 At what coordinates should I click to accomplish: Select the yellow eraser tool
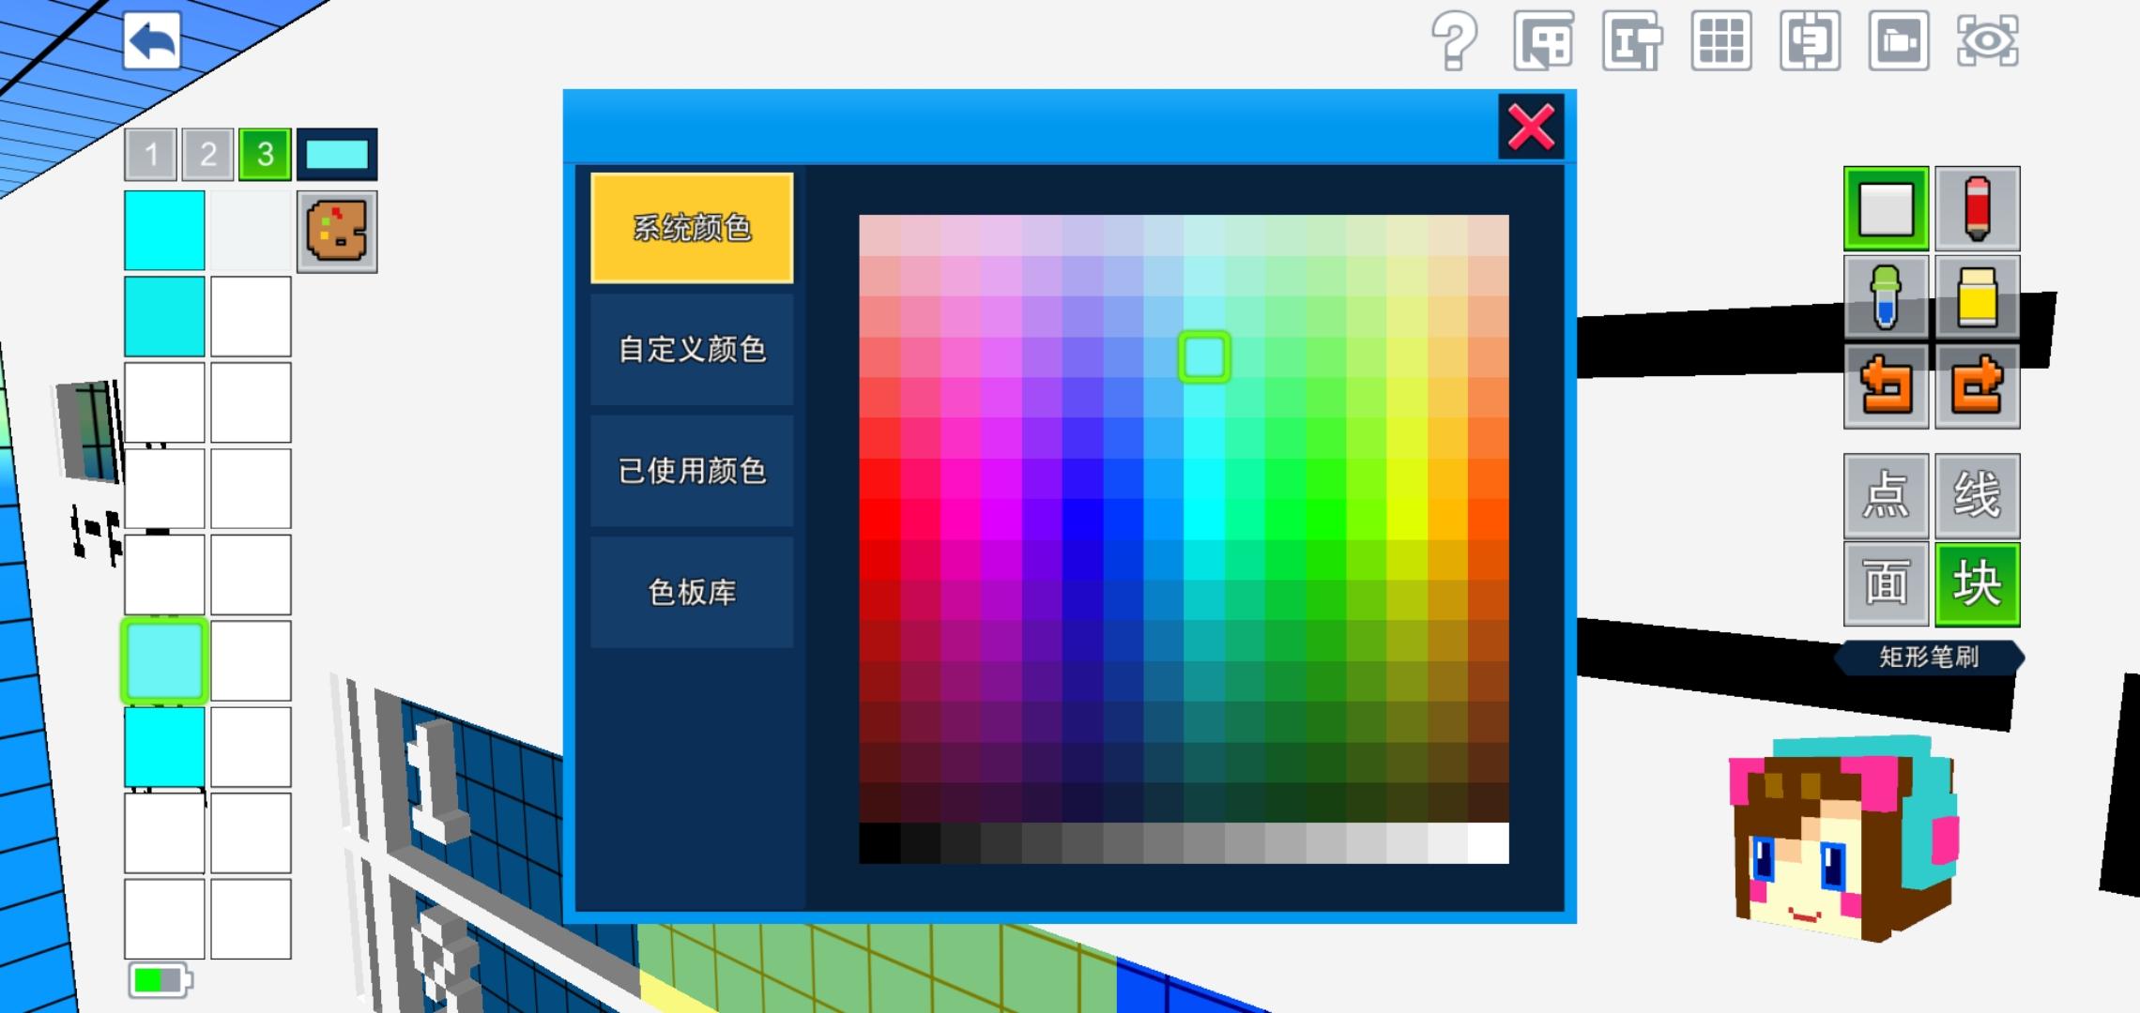click(x=1978, y=297)
